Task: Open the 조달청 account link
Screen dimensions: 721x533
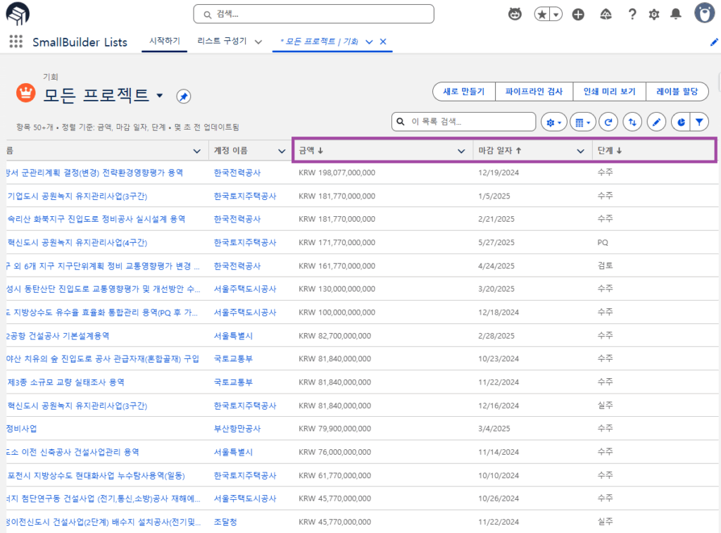Action: coord(225,522)
